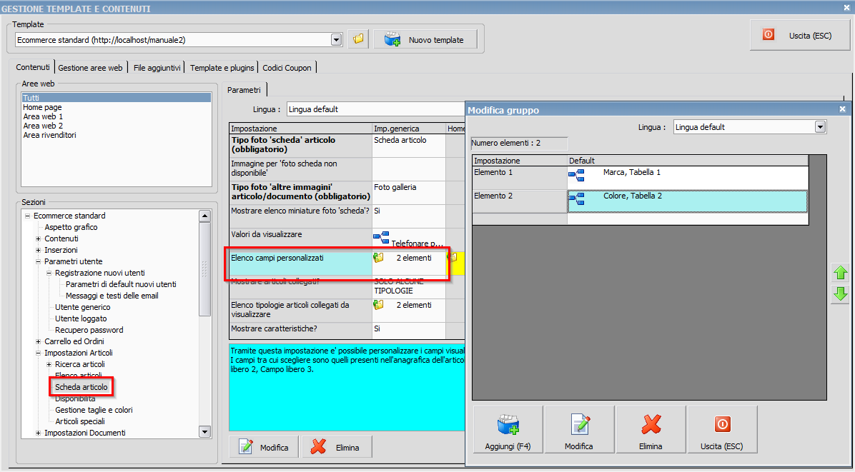This screenshot has height=472, width=855.
Task: Expand the Carrello ed Ordini node
Action: [x=38, y=342]
